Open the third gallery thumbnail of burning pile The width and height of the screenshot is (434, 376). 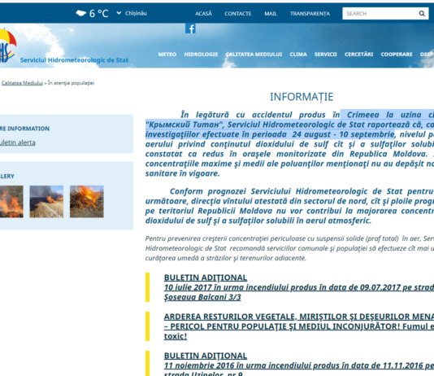87,202
